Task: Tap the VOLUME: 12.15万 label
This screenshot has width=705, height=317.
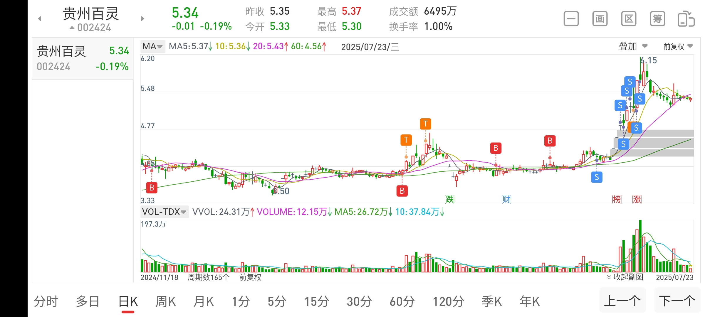Action: point(294,212)
